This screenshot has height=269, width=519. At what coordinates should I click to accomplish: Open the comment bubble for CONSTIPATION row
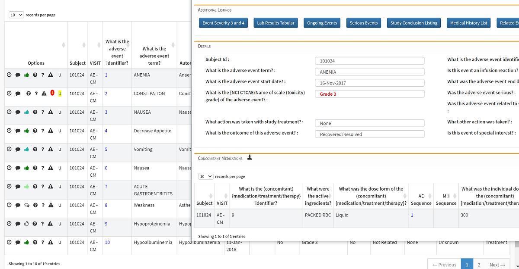(x=18, y=93)
